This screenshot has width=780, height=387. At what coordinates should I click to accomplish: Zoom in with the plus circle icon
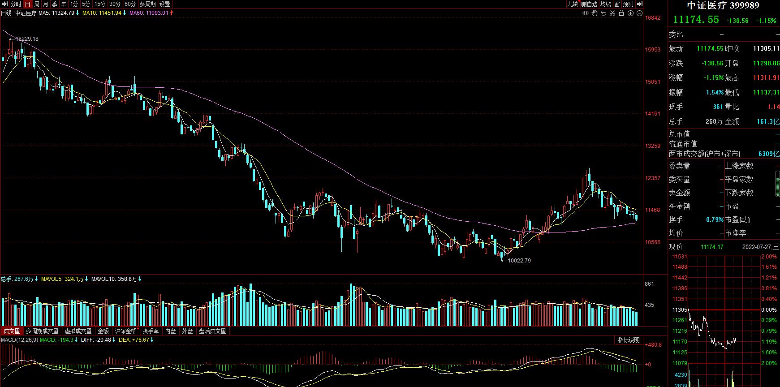tap(630, 13)
